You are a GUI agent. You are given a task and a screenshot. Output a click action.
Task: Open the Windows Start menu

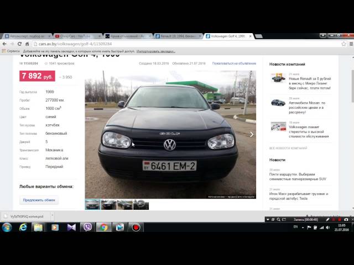(7, 227)
